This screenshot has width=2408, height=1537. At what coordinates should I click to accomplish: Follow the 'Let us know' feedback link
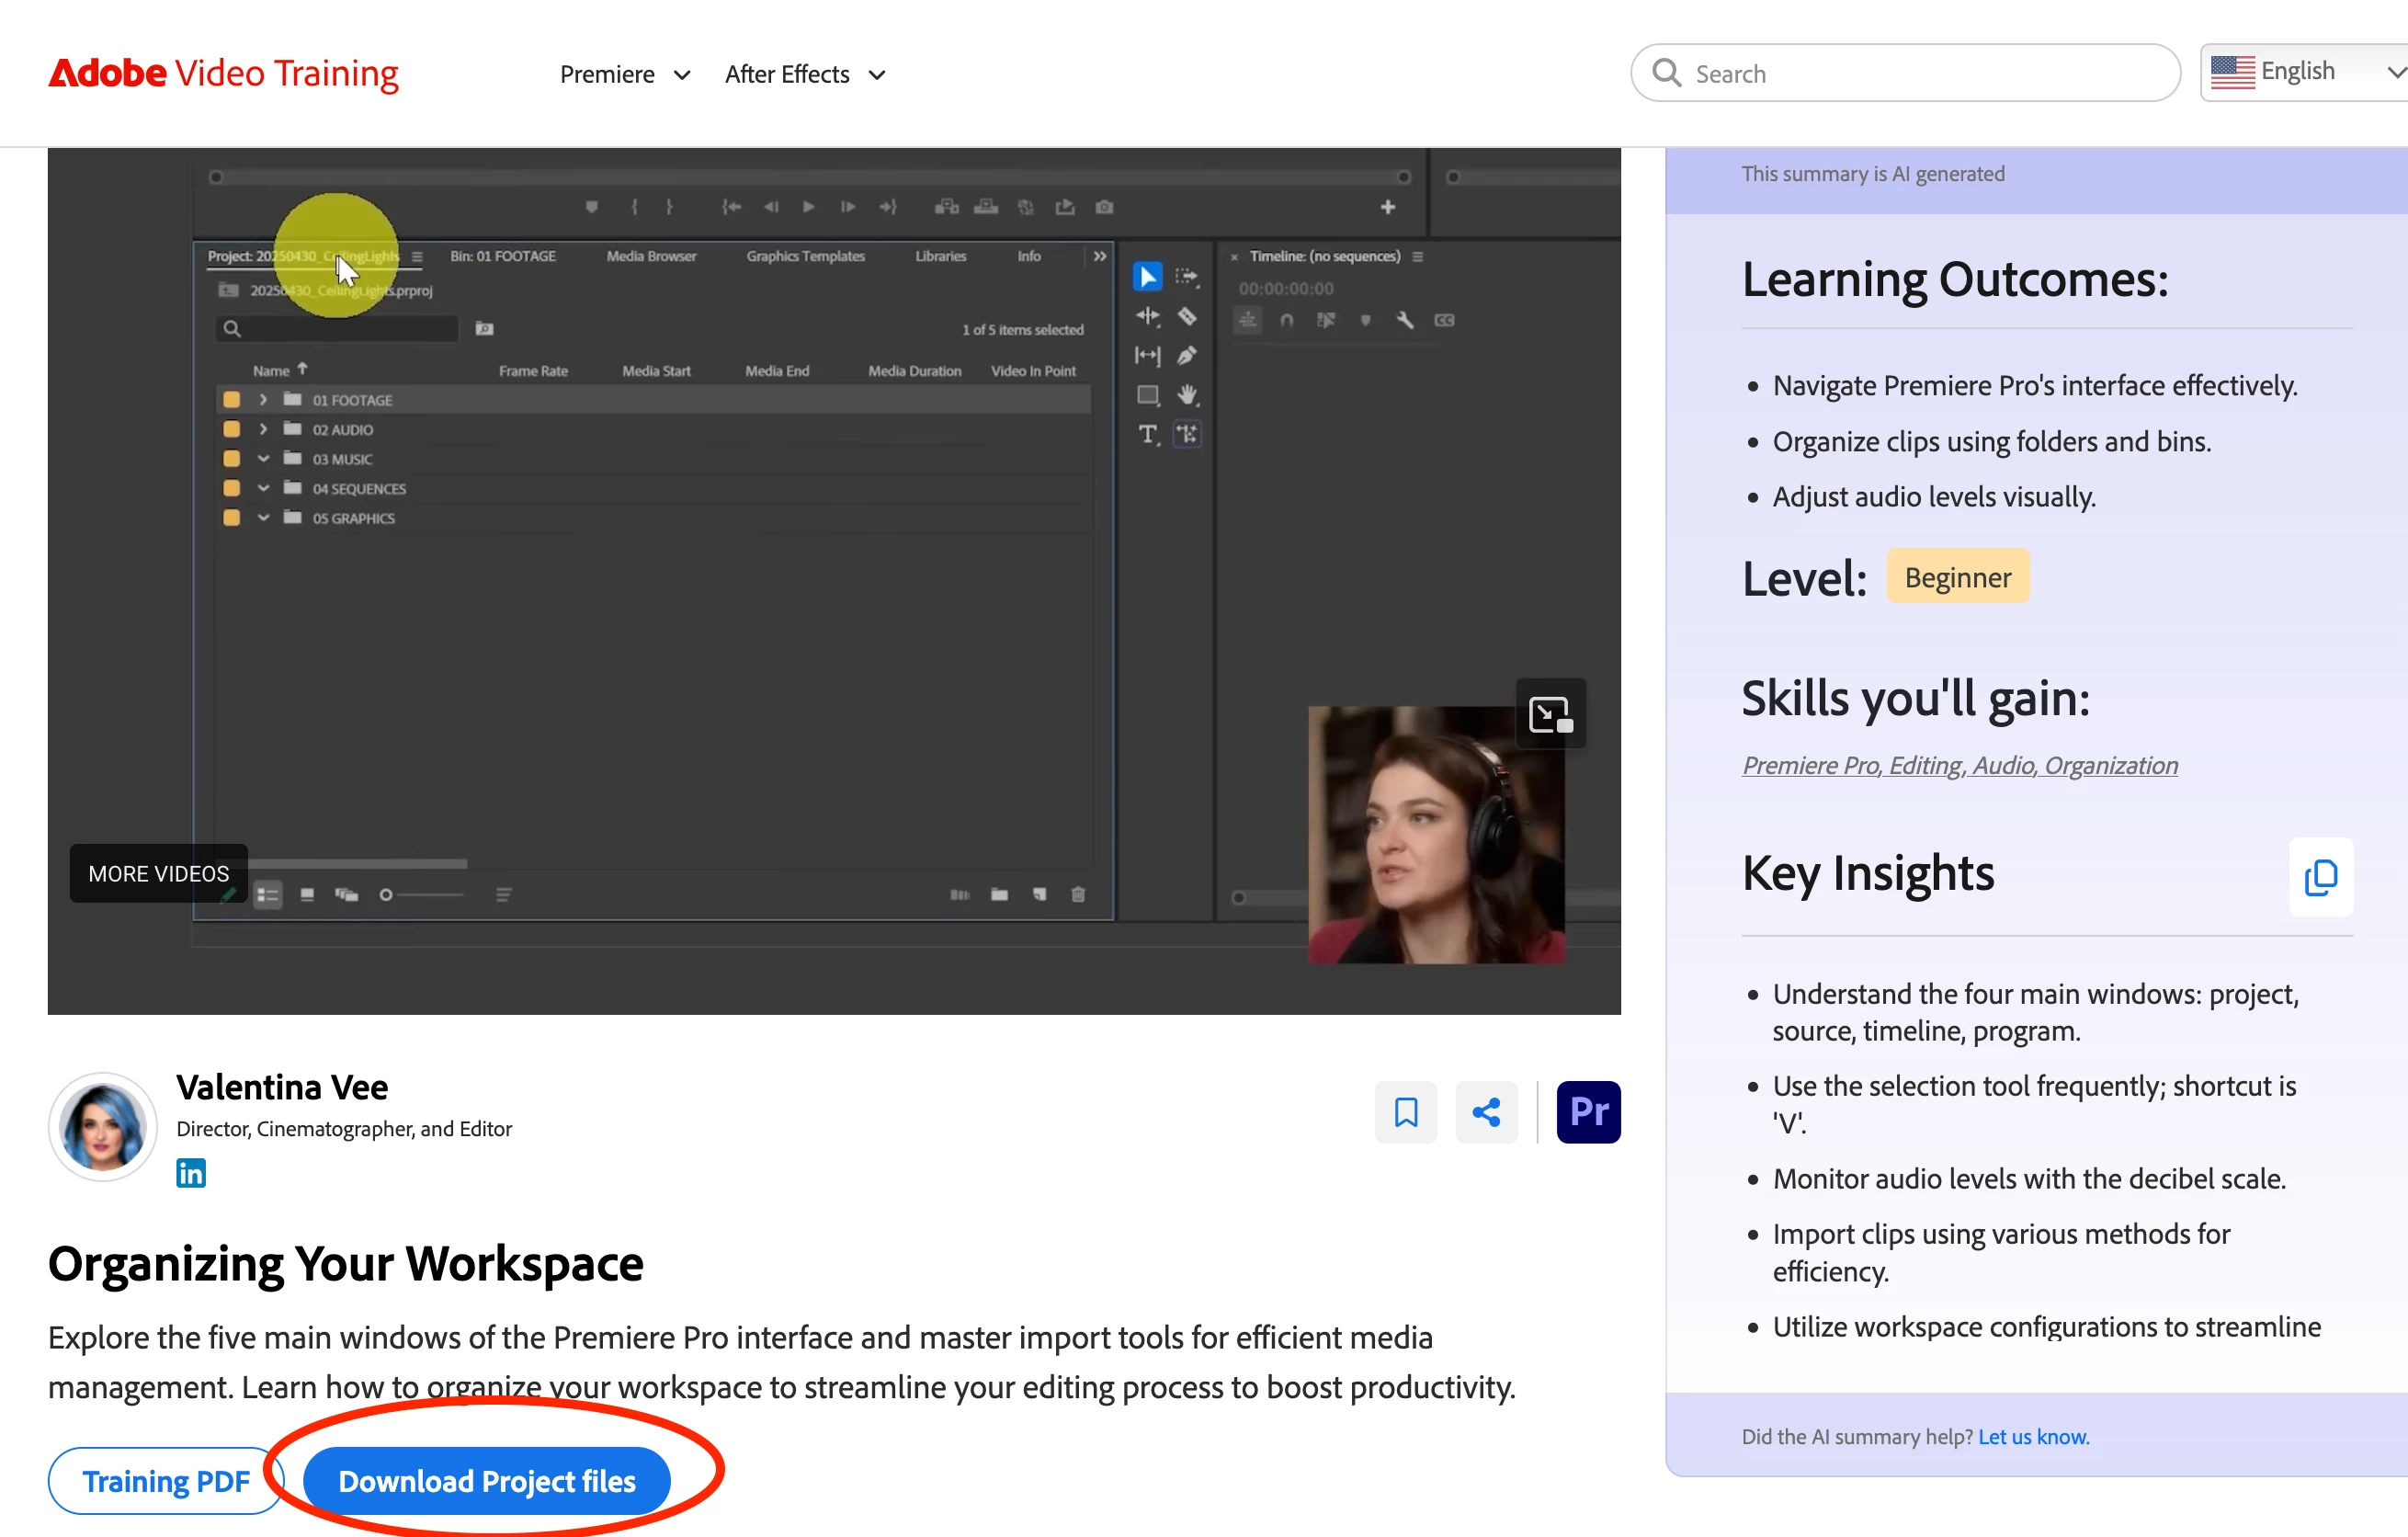pyautogui.click(x=2033, y=1436)
